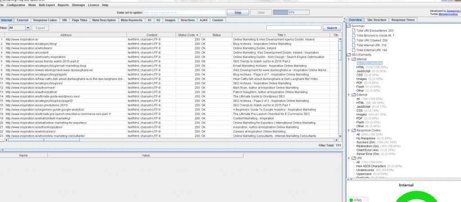Viewport: 461px width, 202px height.
Task: Switch to the Response Codes tab
Action: point(45,20)
